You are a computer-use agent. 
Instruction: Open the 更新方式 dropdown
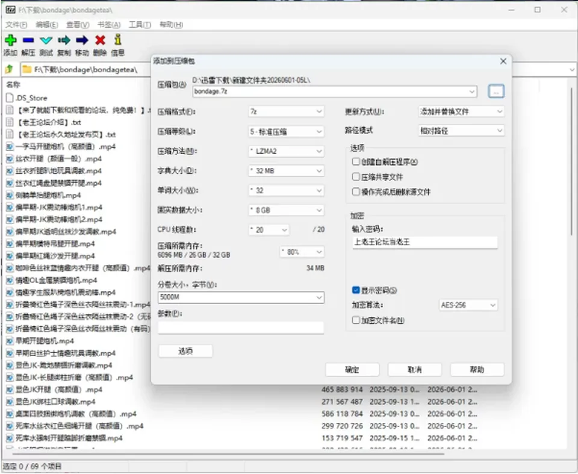pyautogui.click(x=462, y=111)
